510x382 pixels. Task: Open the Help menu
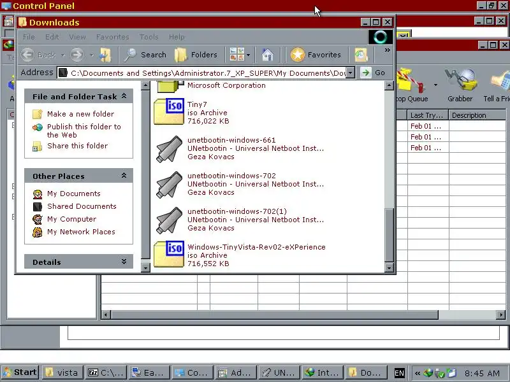click(177, 37)
